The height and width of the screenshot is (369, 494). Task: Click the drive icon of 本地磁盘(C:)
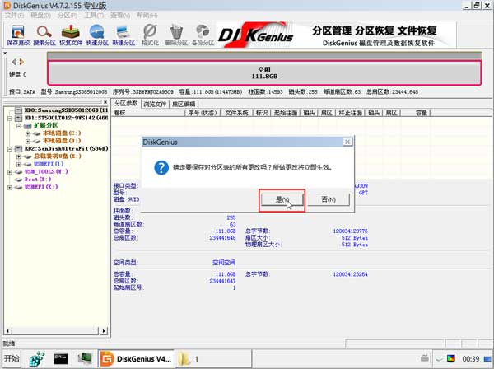37,133
